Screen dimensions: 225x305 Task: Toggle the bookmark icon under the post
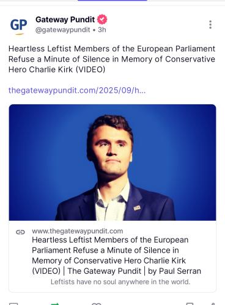(x=190, y=304)
